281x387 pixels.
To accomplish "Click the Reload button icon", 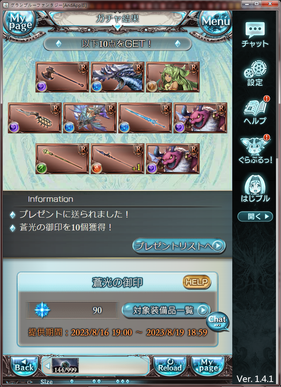I will tap(170, 366).
